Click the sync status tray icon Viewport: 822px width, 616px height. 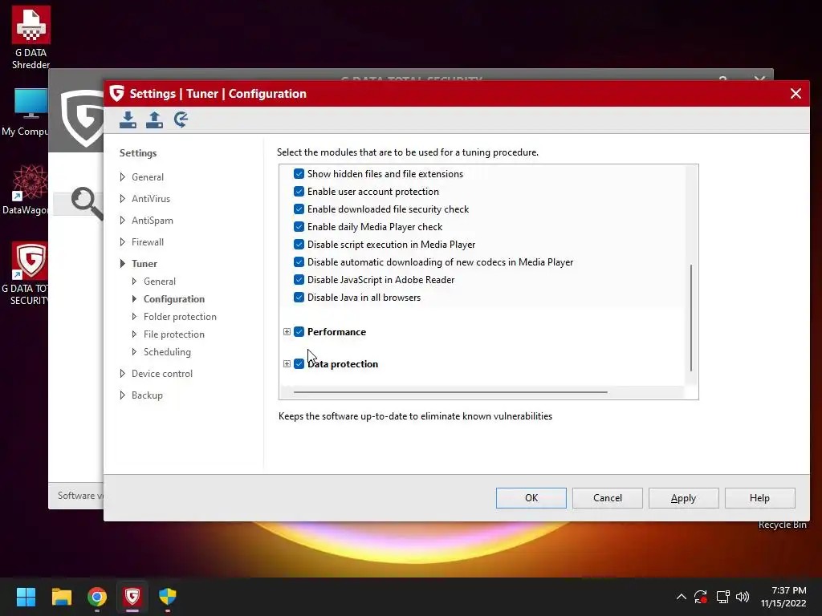click(x=701, y=597)
